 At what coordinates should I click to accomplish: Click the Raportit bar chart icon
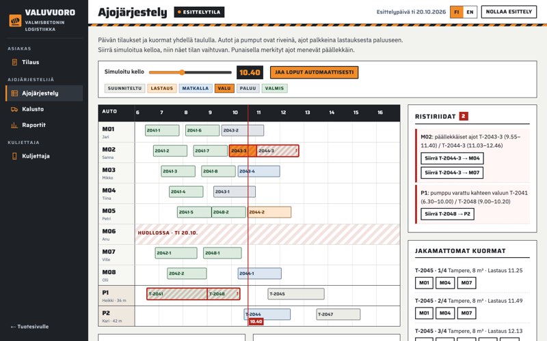tap(14, 125)
